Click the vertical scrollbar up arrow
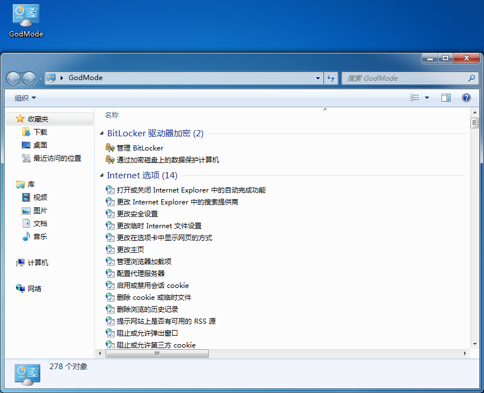The width and height of the screenshot is (484, 393). tap(475, 113)
